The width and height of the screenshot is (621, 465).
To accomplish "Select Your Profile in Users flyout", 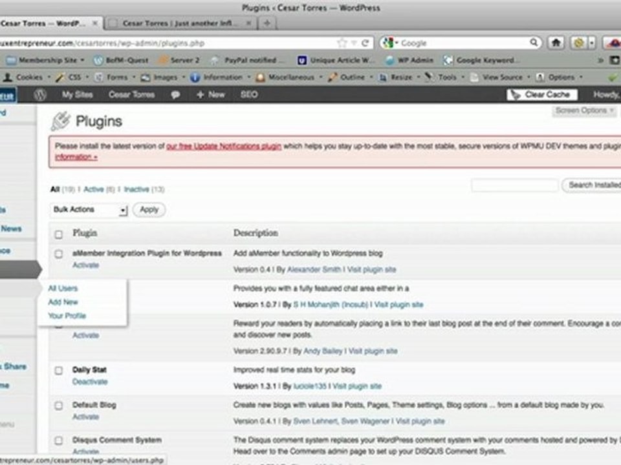I will pos(67,316).
